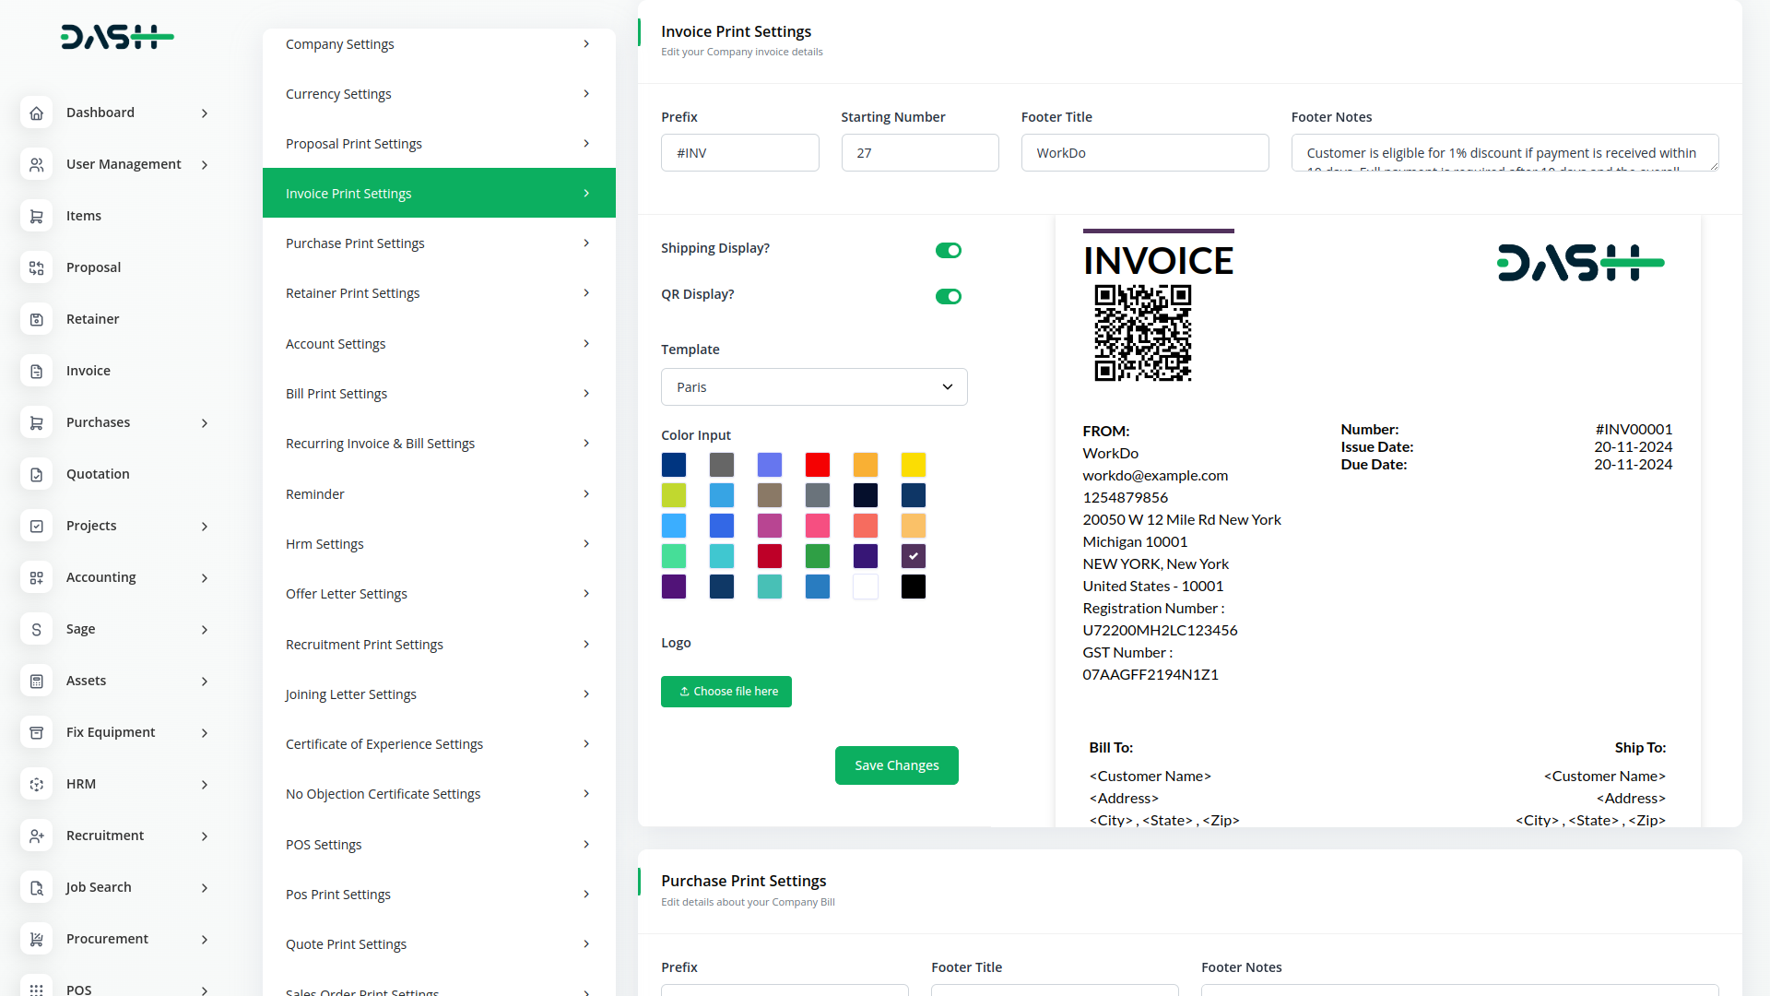Open Certificate of Experience Settings

[x=439, y=744]
